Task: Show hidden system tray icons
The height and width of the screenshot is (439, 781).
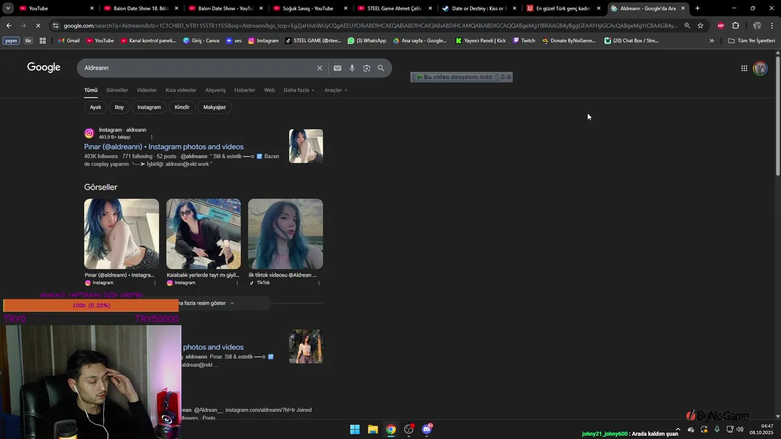Action: point(678,429)
